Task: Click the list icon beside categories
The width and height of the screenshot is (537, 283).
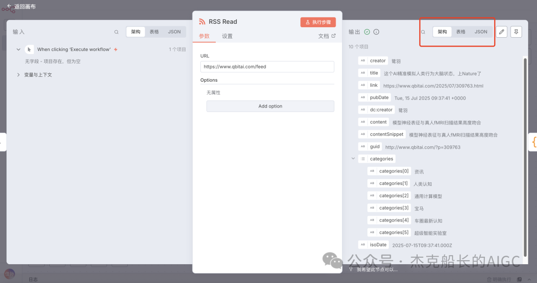Action: pos(362,159)
